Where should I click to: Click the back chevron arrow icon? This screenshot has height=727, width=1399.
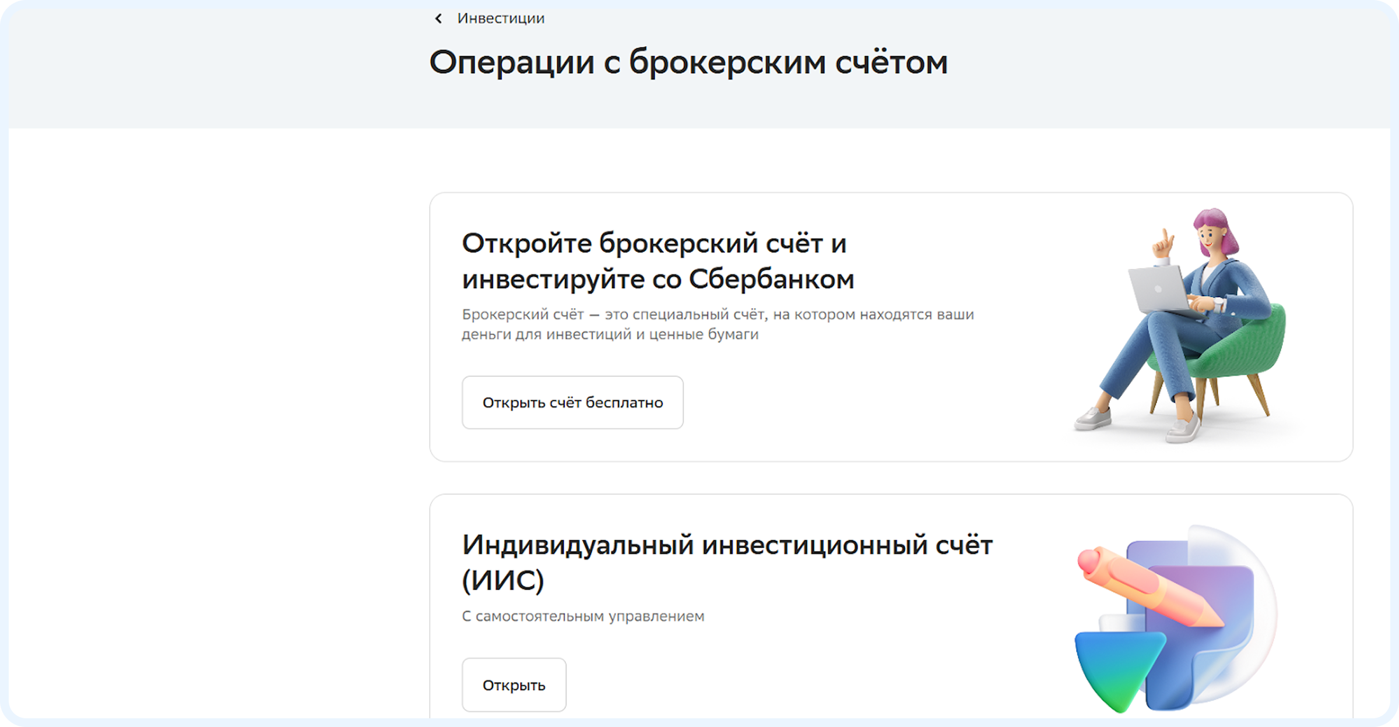(438, 19)
